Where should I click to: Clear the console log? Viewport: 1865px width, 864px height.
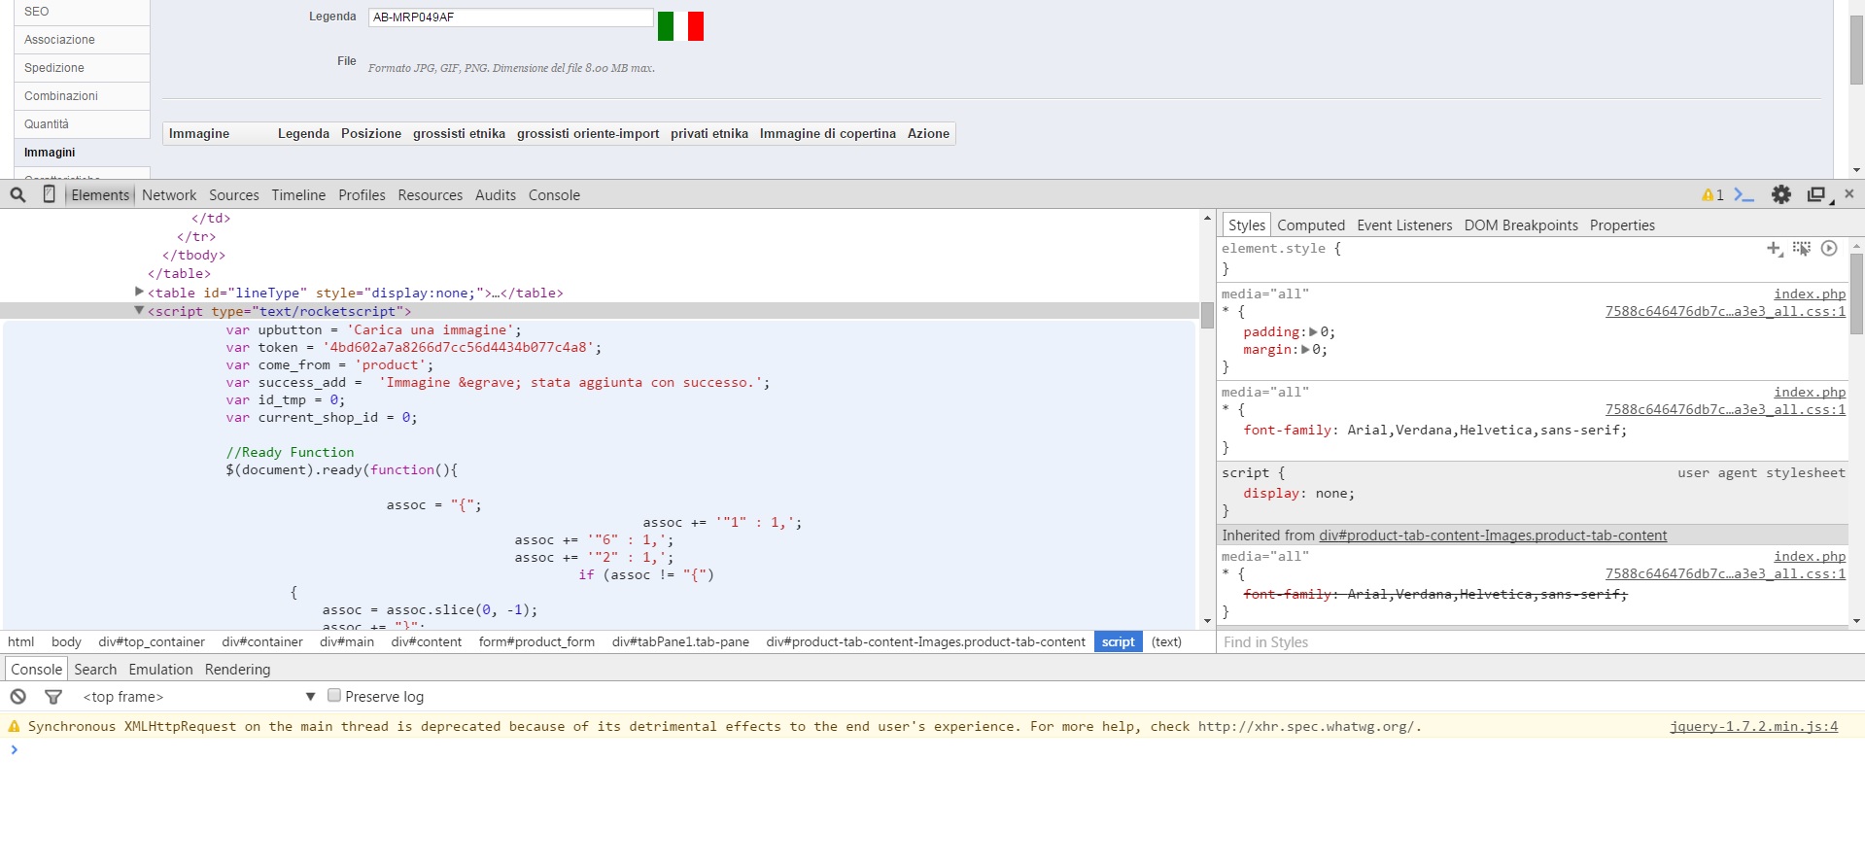(x=17, y=697)
